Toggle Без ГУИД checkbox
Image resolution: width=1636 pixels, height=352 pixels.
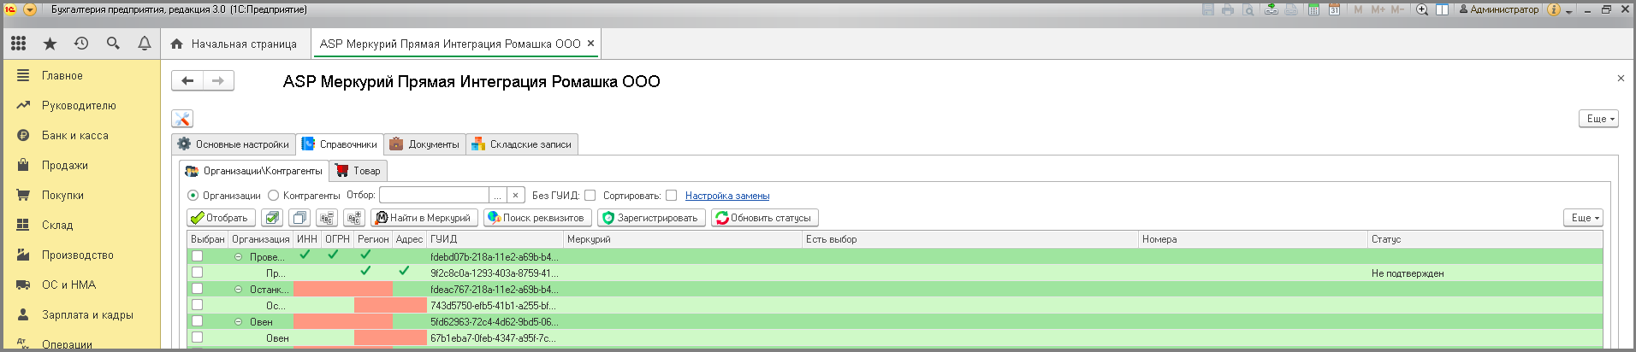pos(590,196)
